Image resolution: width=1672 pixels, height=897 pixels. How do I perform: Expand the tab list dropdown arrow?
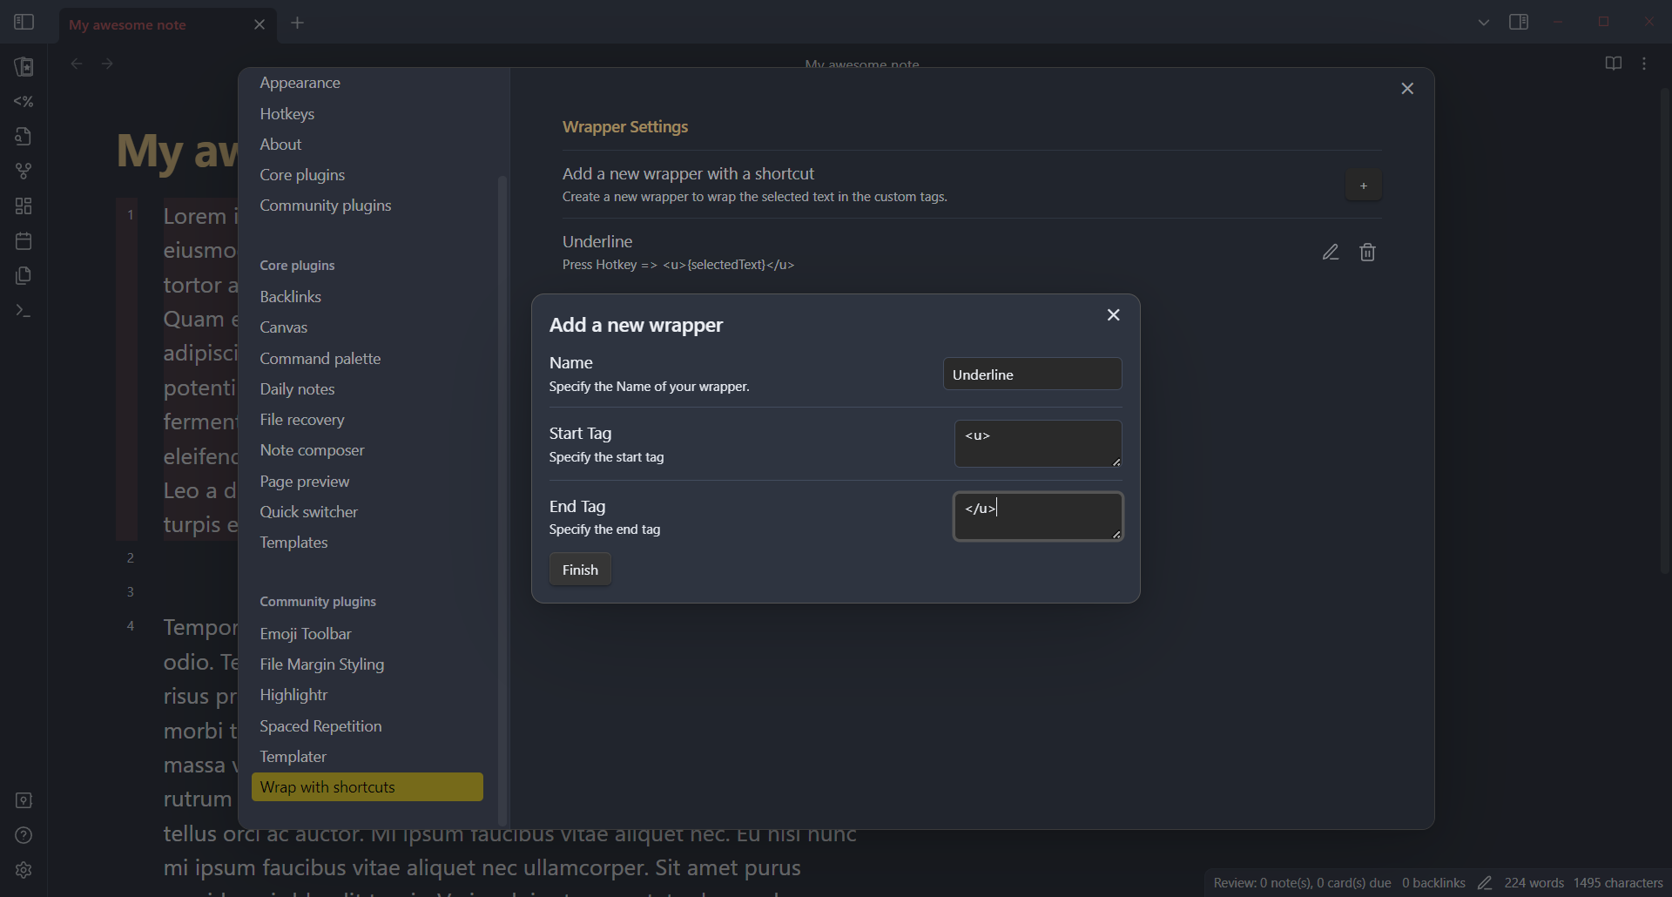coord(1483,23)
